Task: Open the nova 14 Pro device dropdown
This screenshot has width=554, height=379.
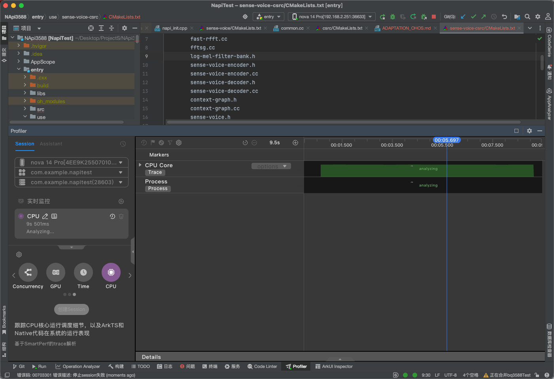Action: pos(332,17)
